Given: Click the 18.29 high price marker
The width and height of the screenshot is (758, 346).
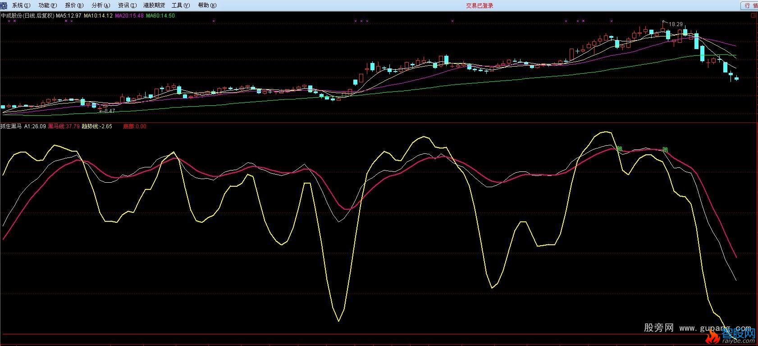Looking at the screenshot, I should coord(676,24).
